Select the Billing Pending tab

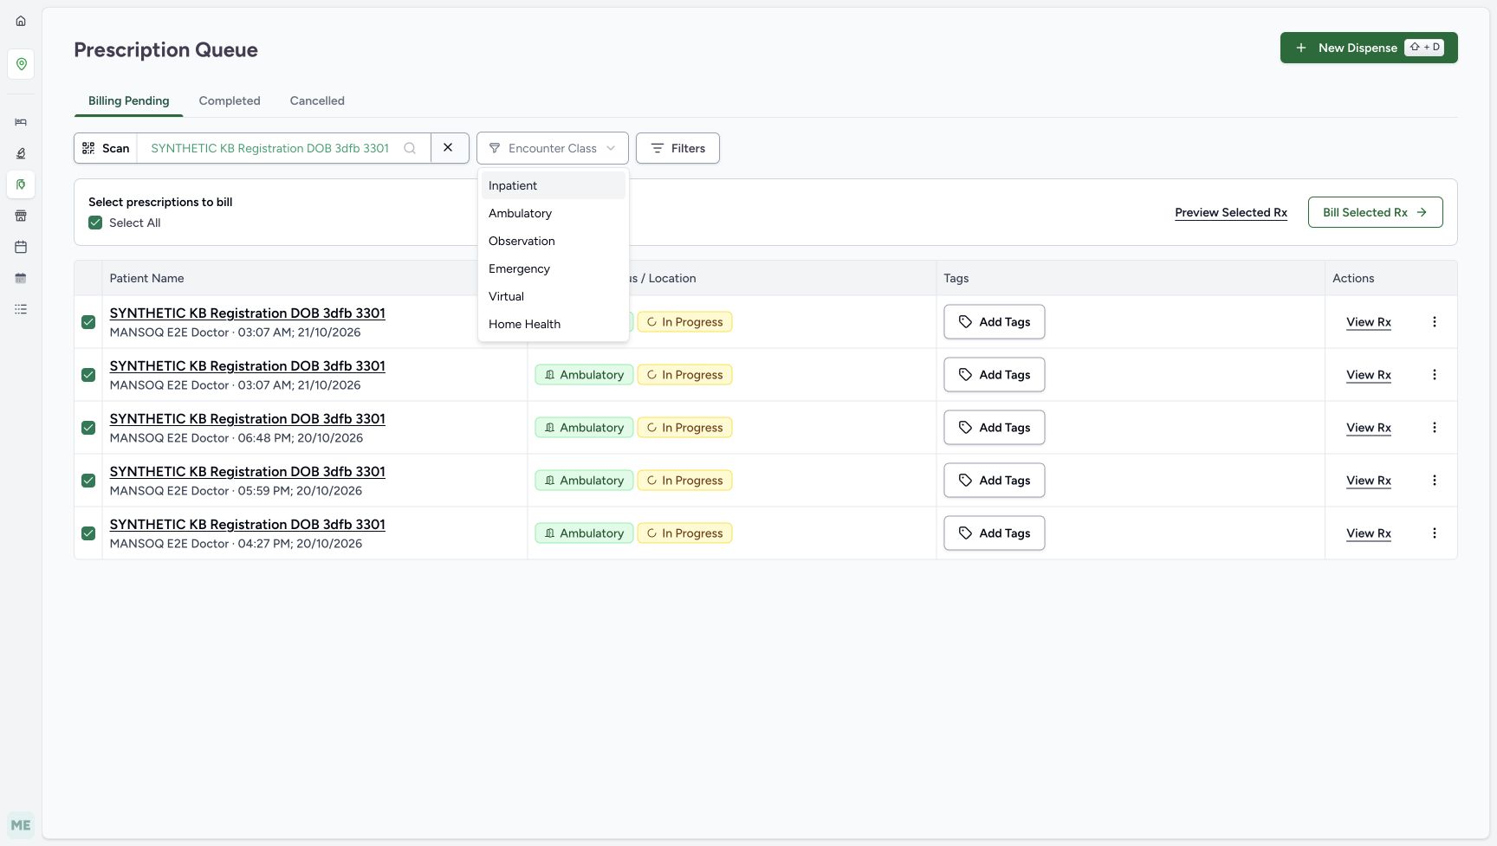129,100
